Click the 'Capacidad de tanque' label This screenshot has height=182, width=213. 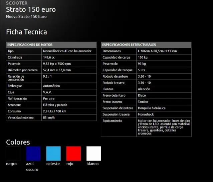118,70
